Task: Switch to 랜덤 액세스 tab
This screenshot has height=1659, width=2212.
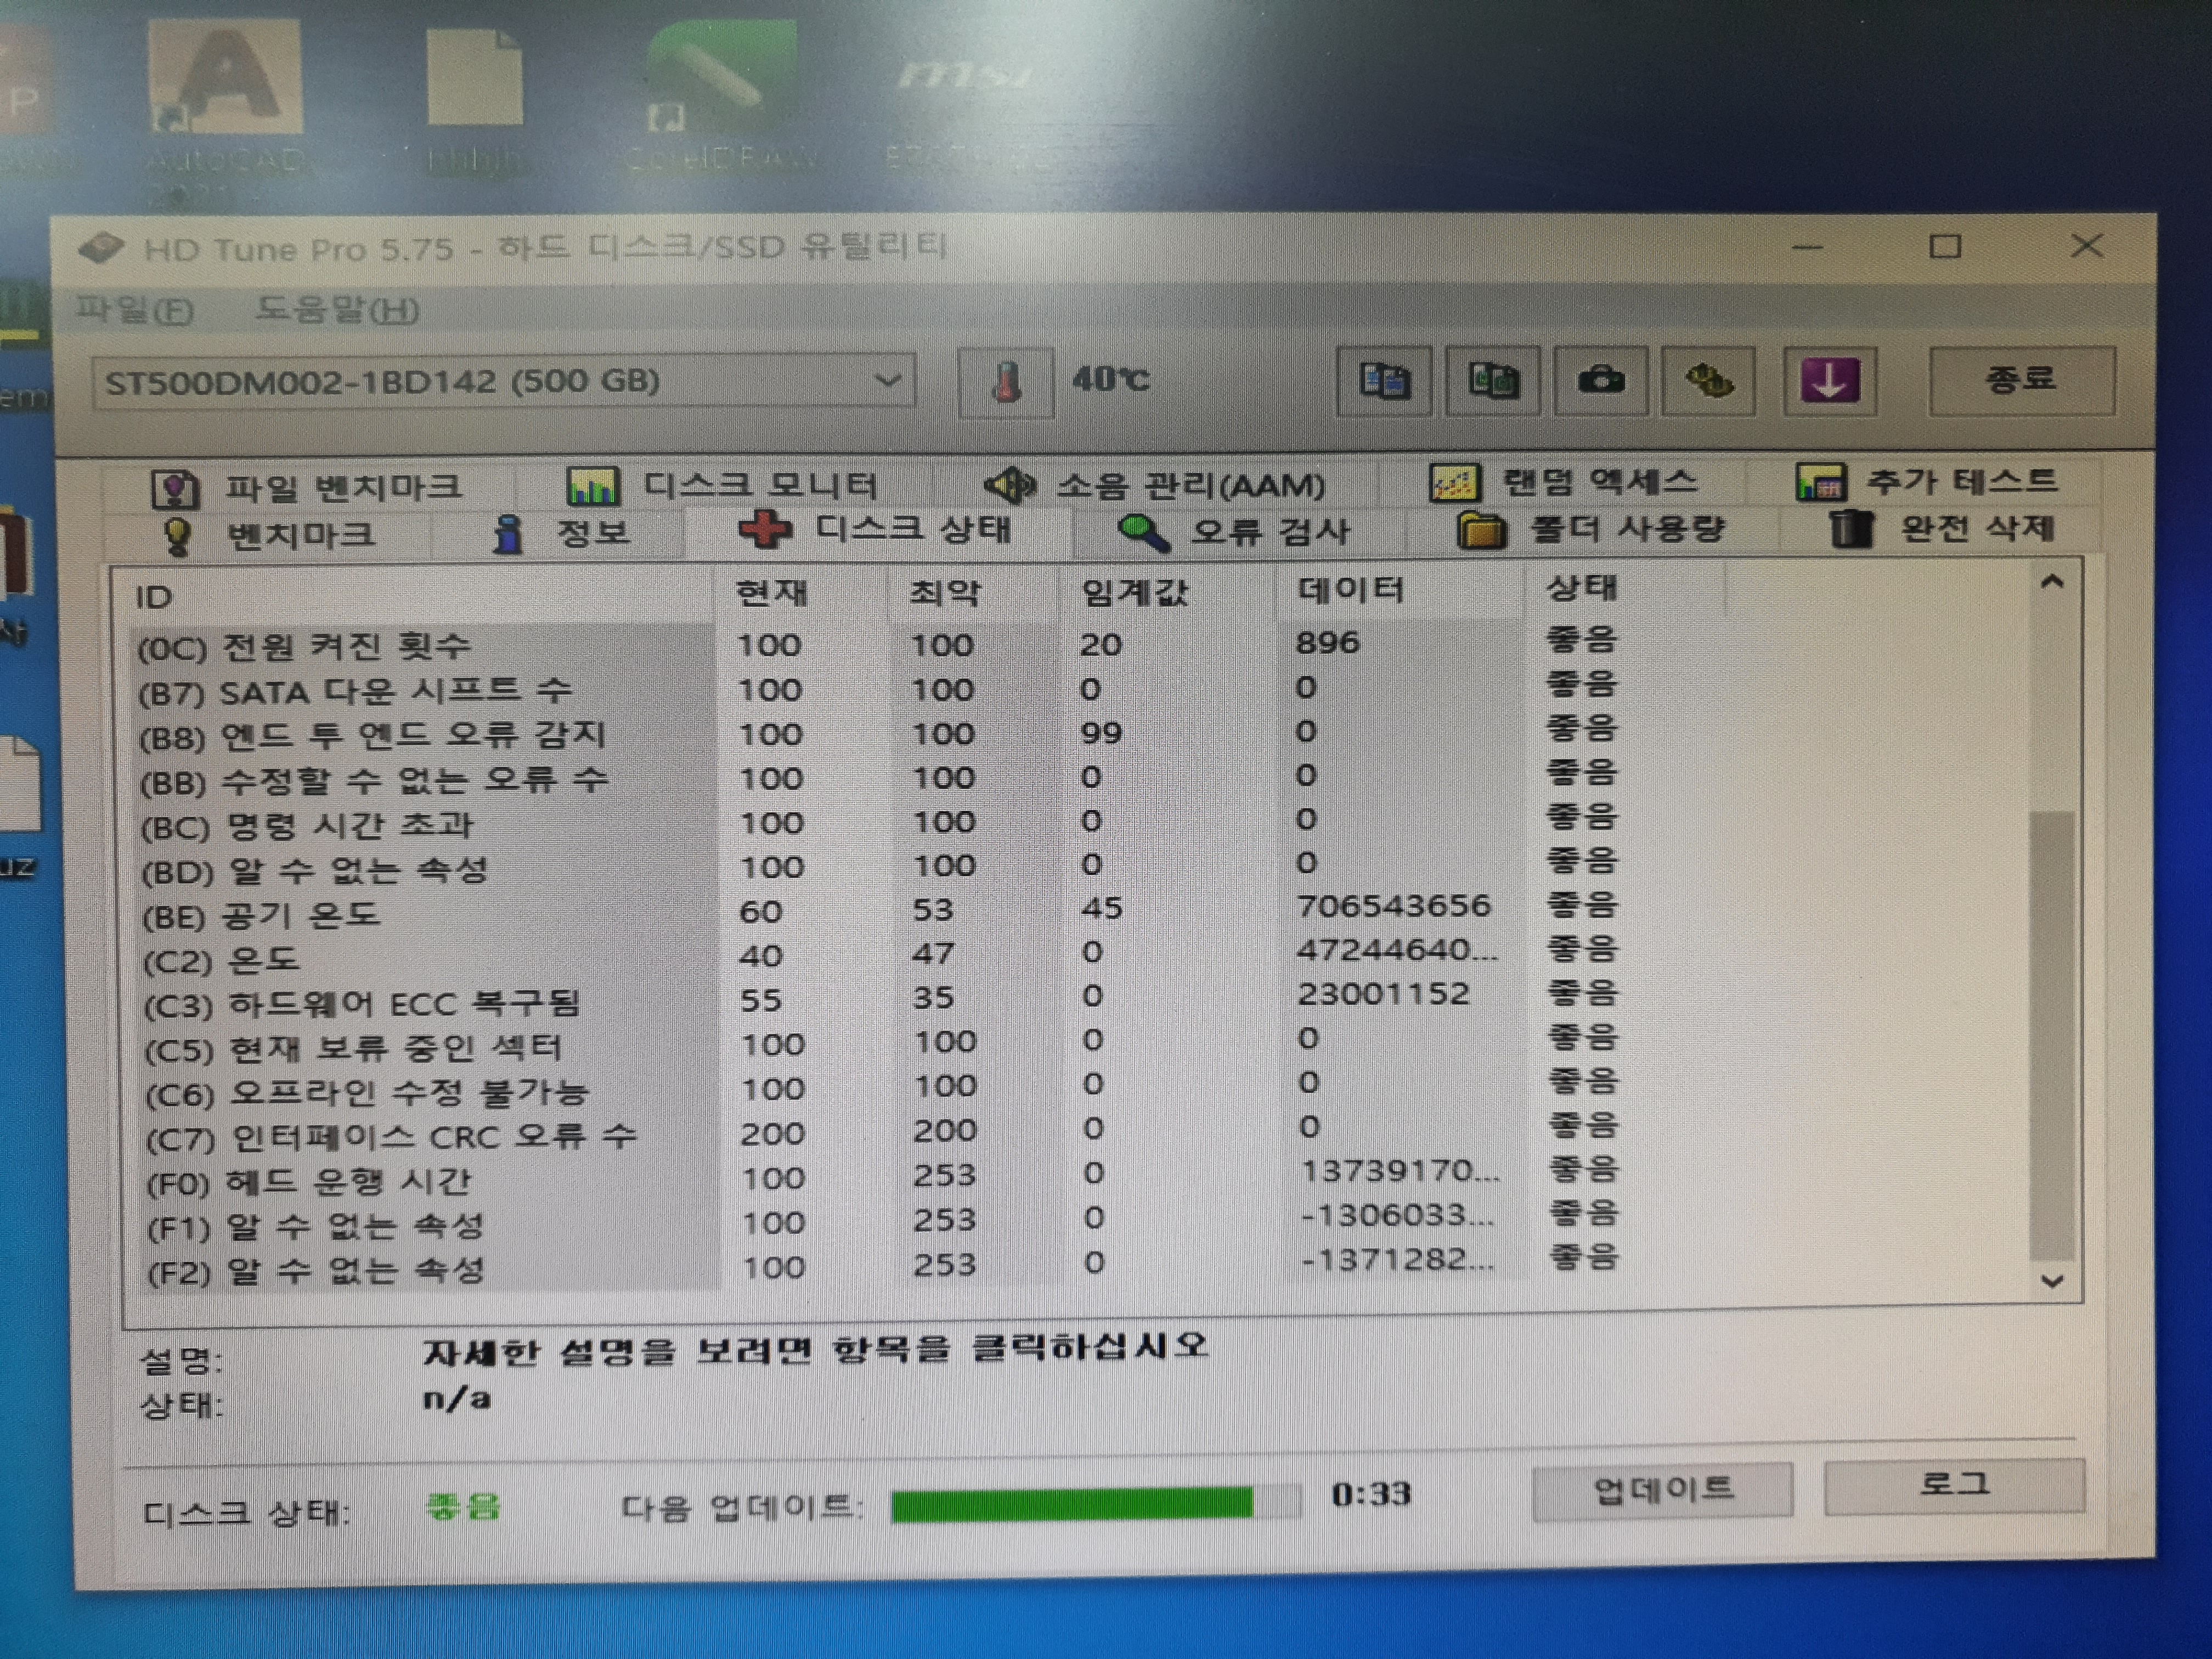Action: click(x=1564, y=482)
